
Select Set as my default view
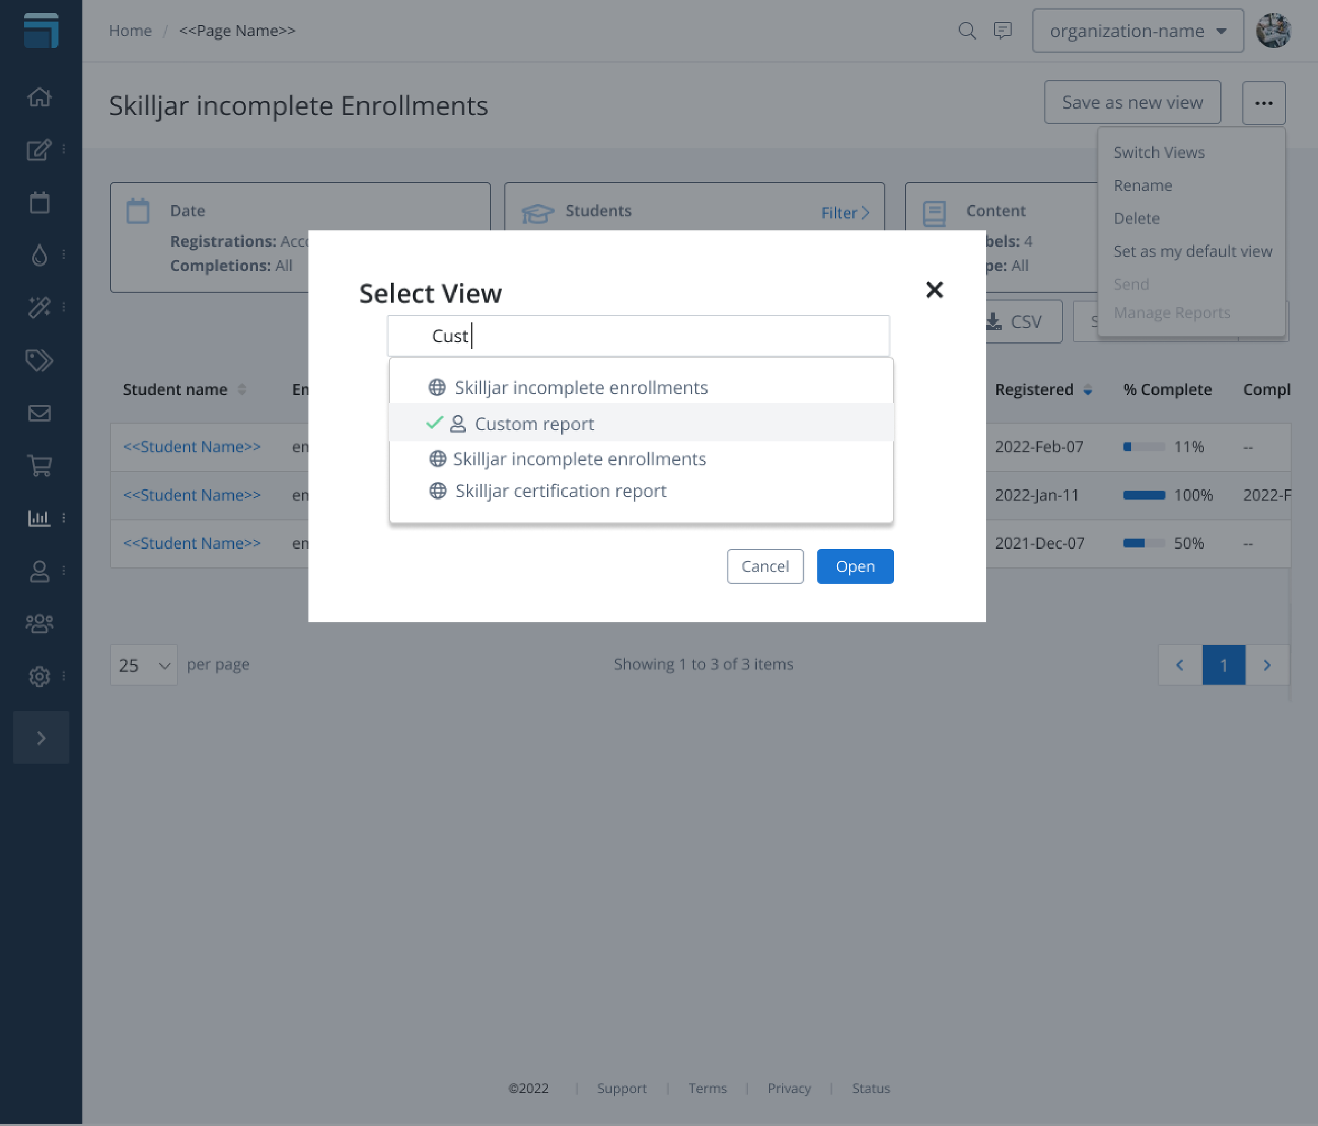pos(1193,251)
